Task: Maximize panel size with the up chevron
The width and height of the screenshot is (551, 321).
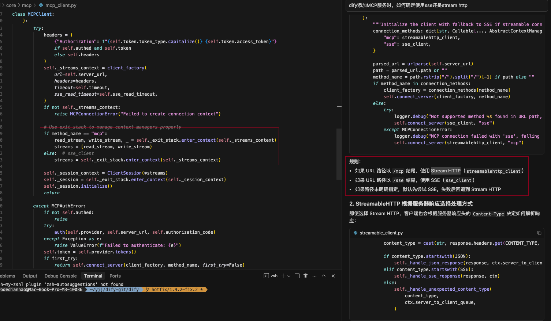Action: point(324,276)
